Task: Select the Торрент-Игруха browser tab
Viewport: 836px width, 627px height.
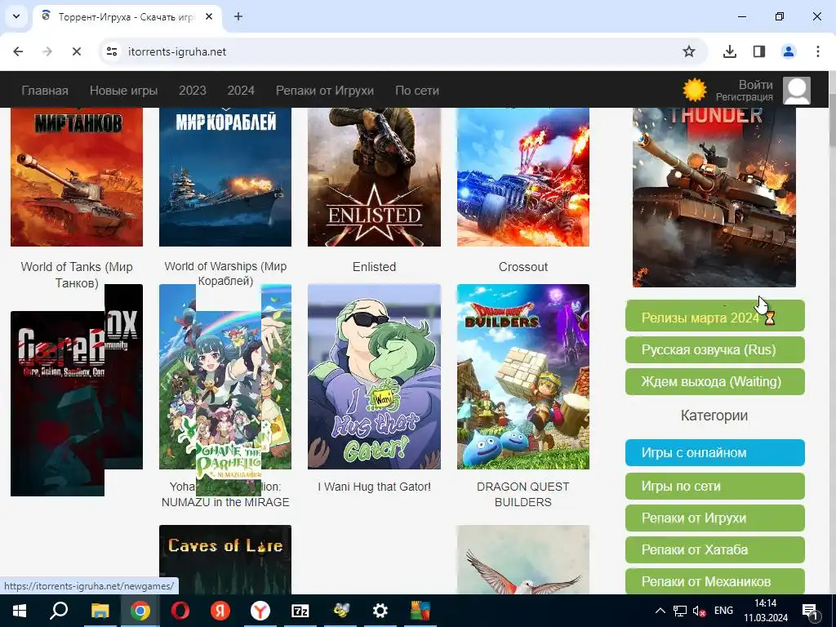Action: pos(127,16)
